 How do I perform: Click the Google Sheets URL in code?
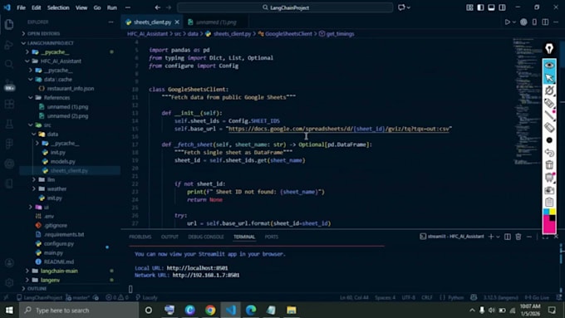click(339, 129)
